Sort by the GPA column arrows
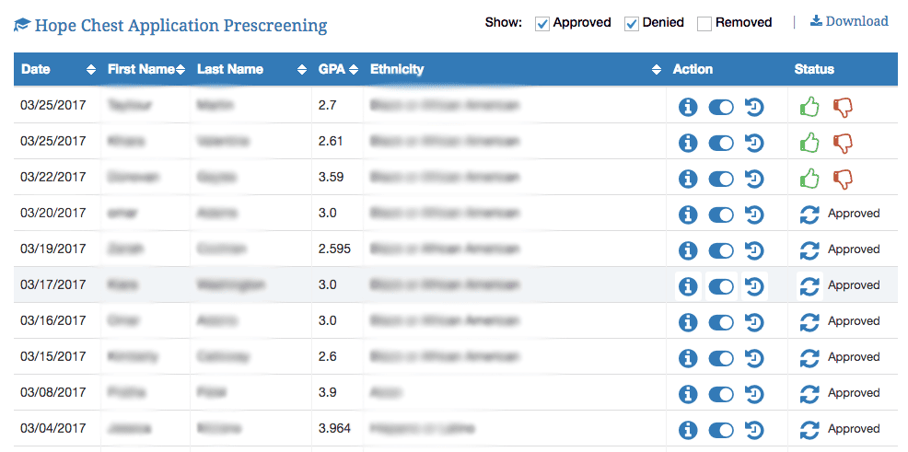 (x=354, y=70)
